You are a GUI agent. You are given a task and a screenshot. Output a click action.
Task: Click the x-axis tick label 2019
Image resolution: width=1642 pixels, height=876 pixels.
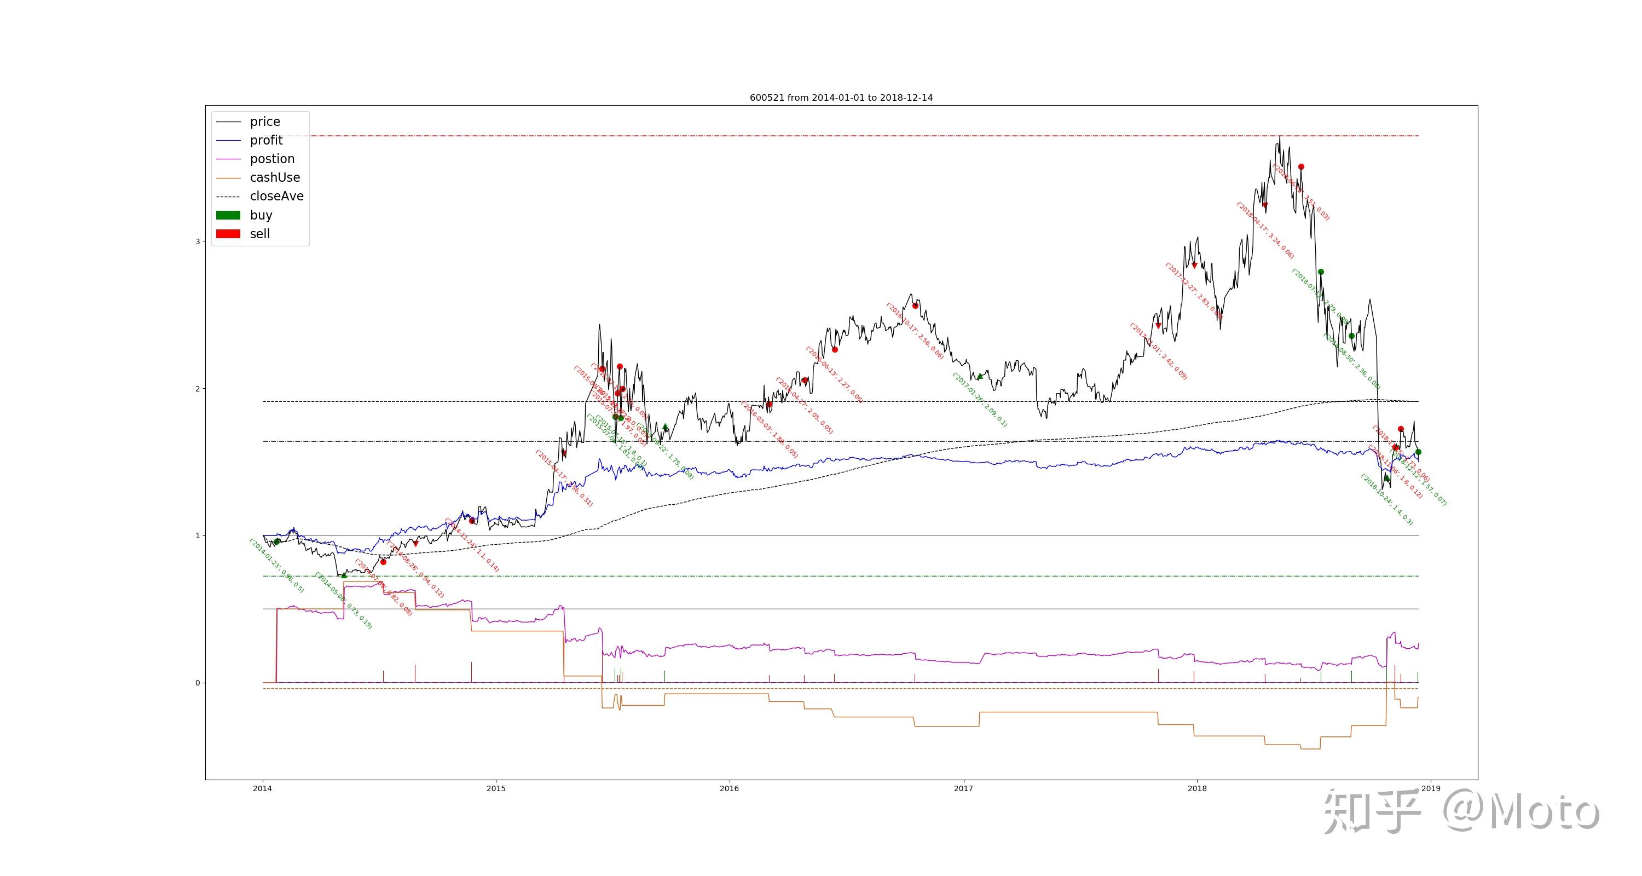click(1431, 788)
